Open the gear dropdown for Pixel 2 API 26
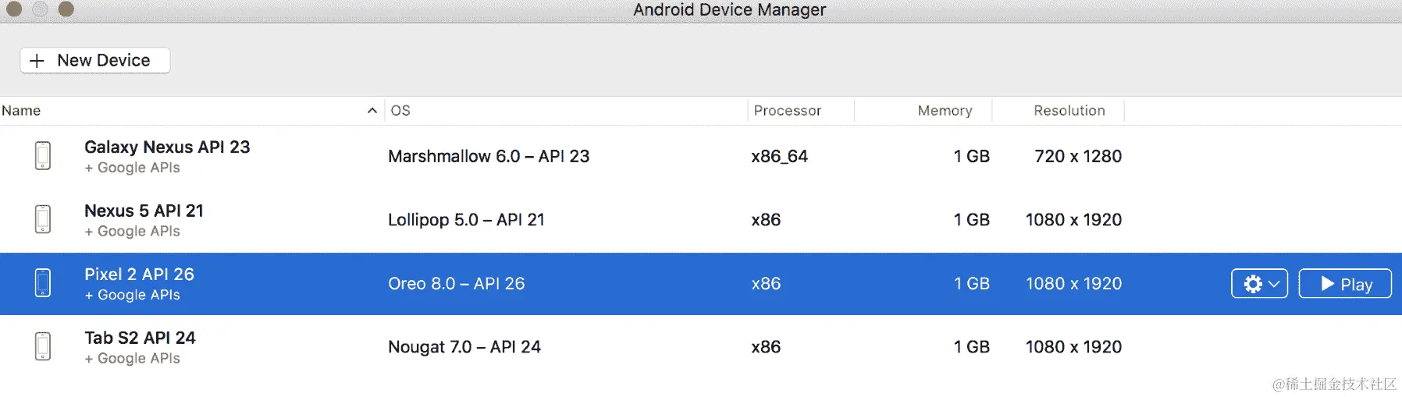This screenshot has height=397, width=1402. pyautogui.click(x=1259, y=284)
